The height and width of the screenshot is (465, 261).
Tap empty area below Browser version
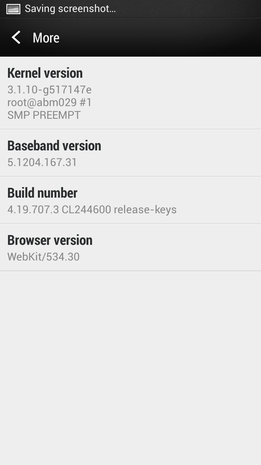(x=130, y=367)
